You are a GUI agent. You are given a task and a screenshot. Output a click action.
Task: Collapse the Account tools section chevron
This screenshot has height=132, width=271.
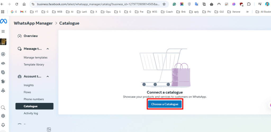tap(48, 76)
